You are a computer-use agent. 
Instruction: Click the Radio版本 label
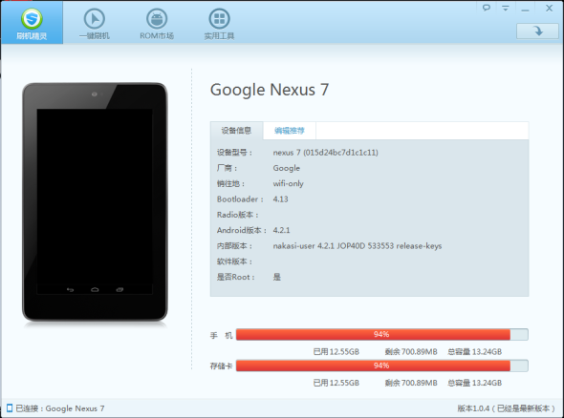point(238,215)
